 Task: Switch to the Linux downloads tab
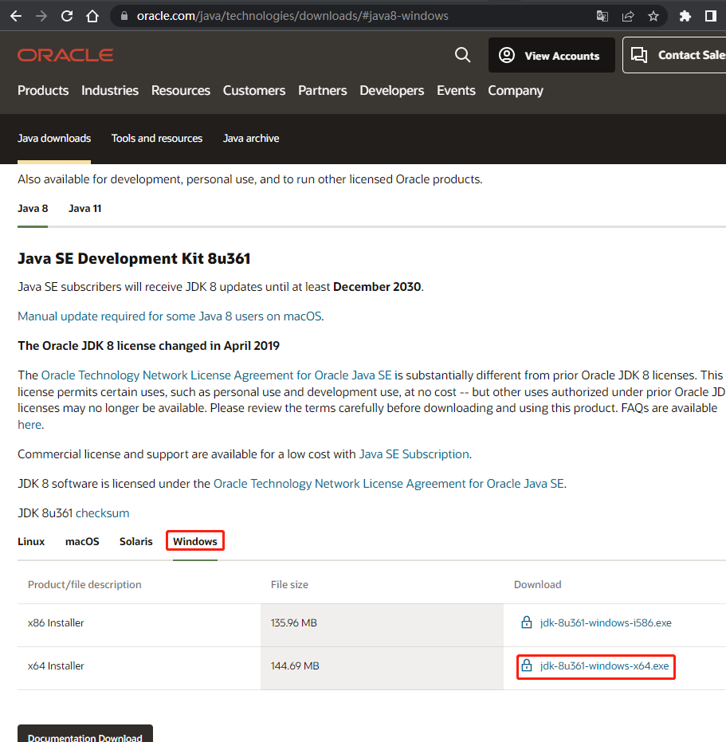(x=31, y=541)
